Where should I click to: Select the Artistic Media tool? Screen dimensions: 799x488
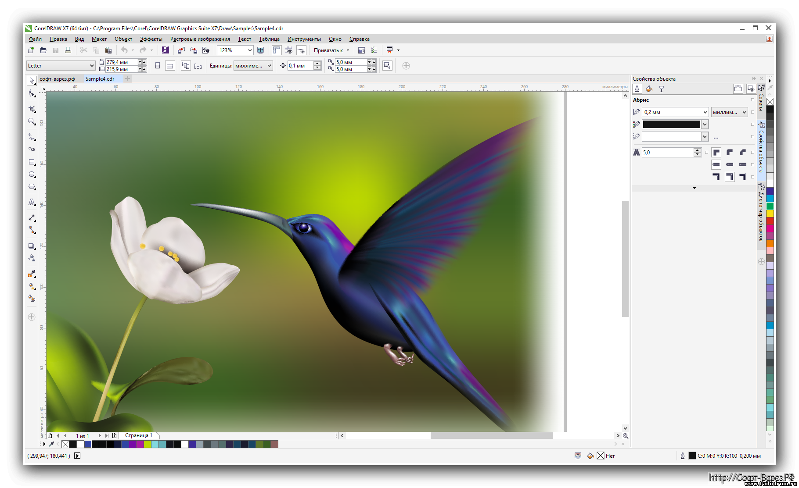tap(32, 150)
